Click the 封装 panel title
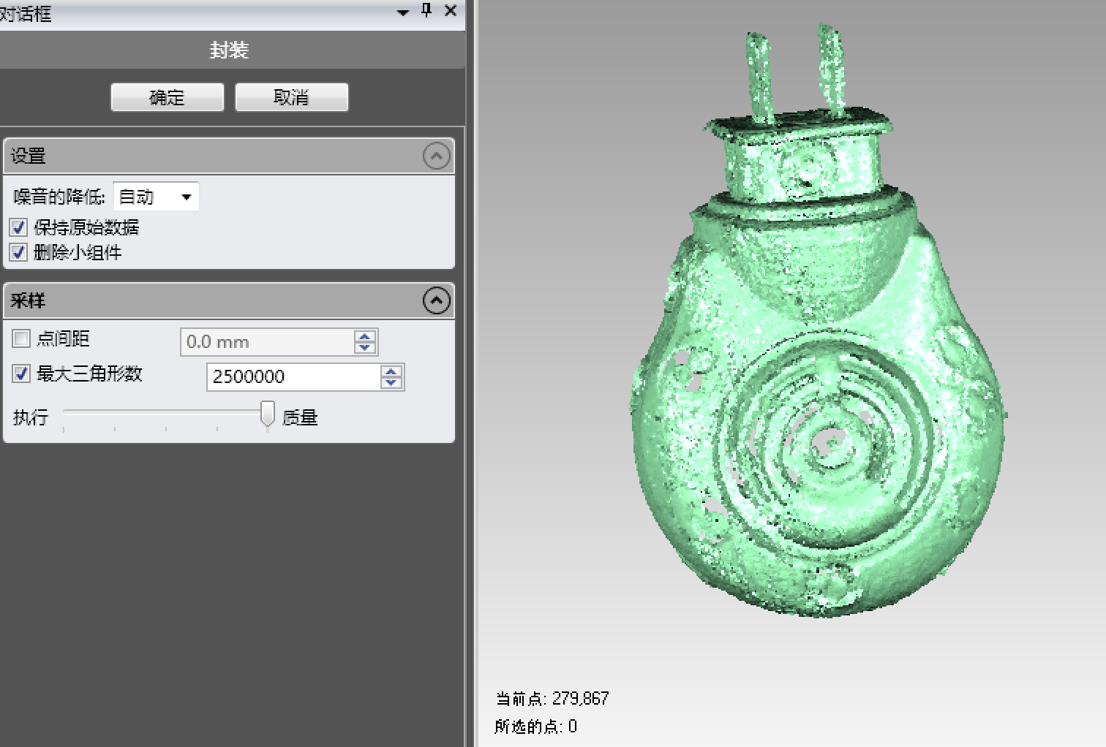Viewport: 1106px width, 747px height. coord(229,50)
